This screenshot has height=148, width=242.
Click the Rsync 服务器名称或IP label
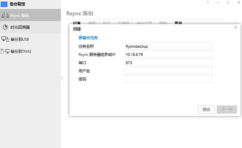97,55
